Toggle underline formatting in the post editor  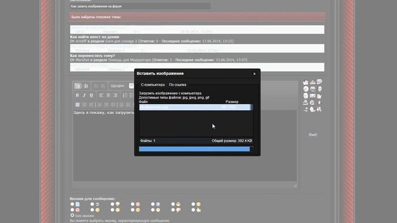click(91, 95)
